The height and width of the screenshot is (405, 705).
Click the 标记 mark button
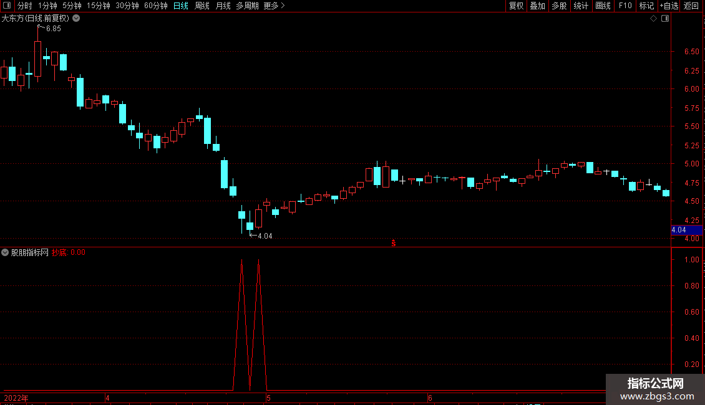click(x=646, y=6)
